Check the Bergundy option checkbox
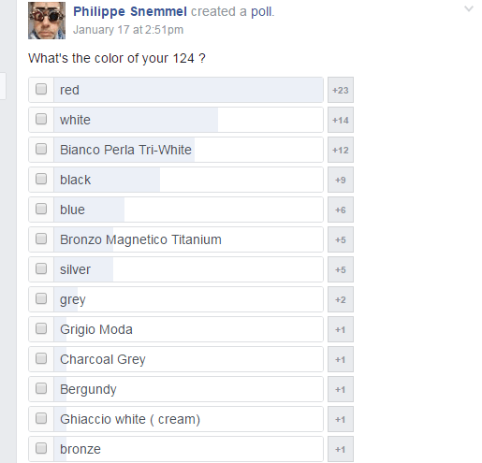The height and width of the screenshot is (463, 482). click(41, 388)
